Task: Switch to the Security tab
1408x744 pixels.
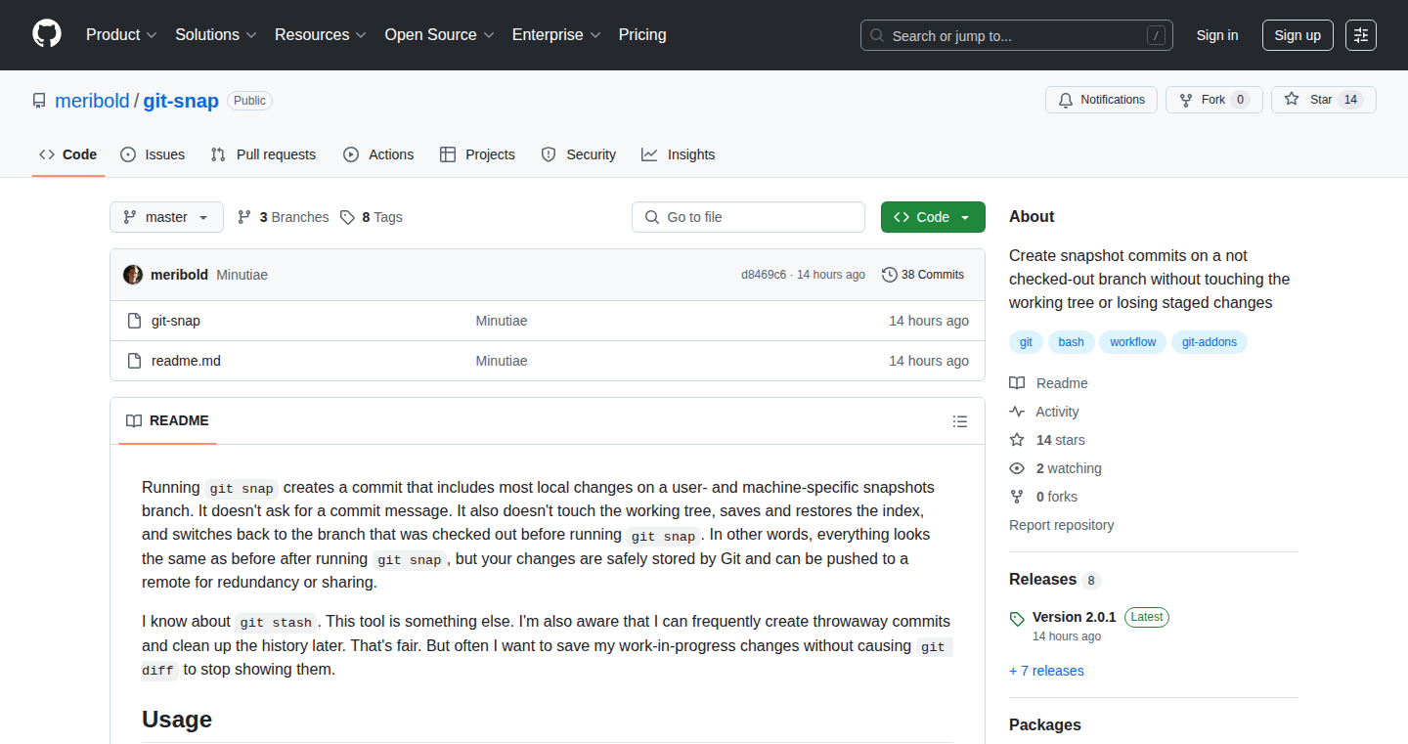Action: click(578, 154)
